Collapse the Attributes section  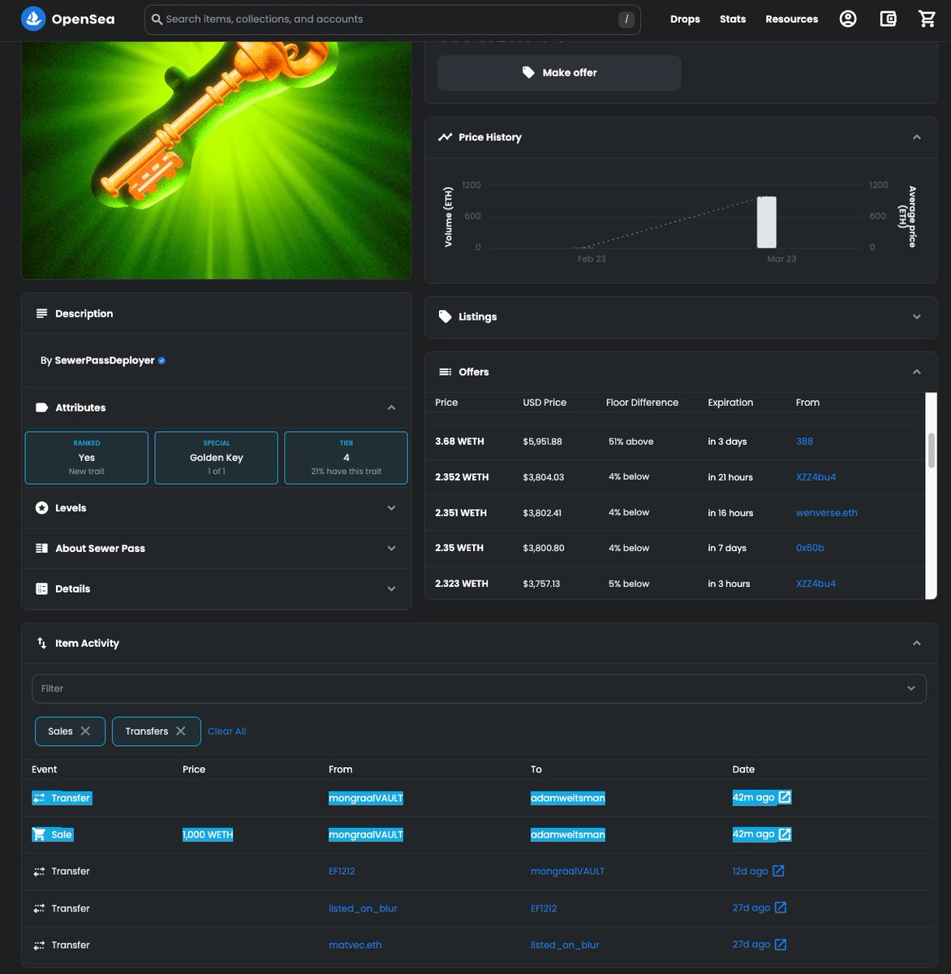point(391,407)
